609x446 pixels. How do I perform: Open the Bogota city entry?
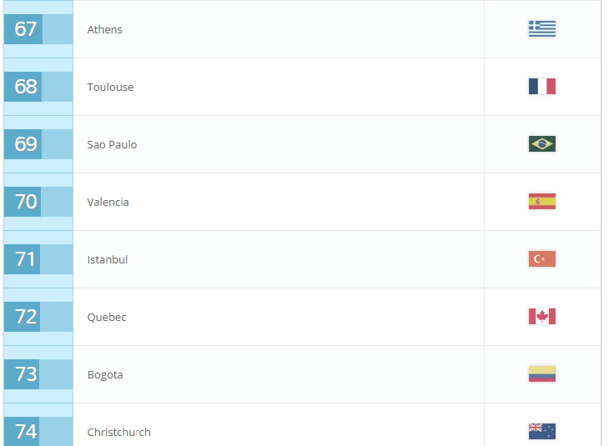pyautogui.click(x=105, y=374)
